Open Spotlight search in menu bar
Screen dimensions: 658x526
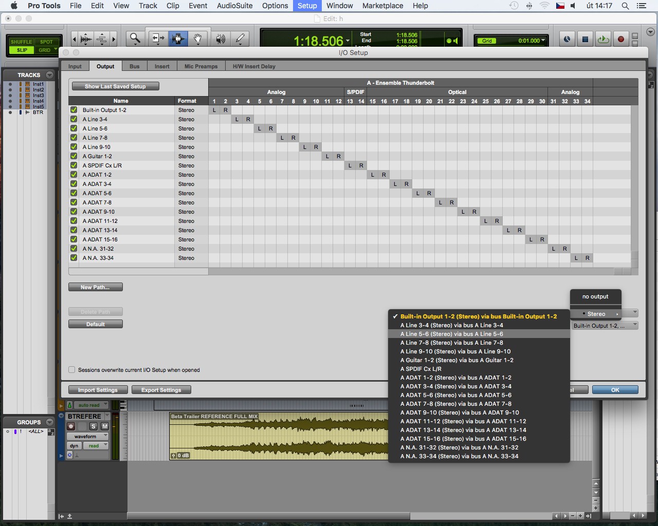click(x=625, y=6)
